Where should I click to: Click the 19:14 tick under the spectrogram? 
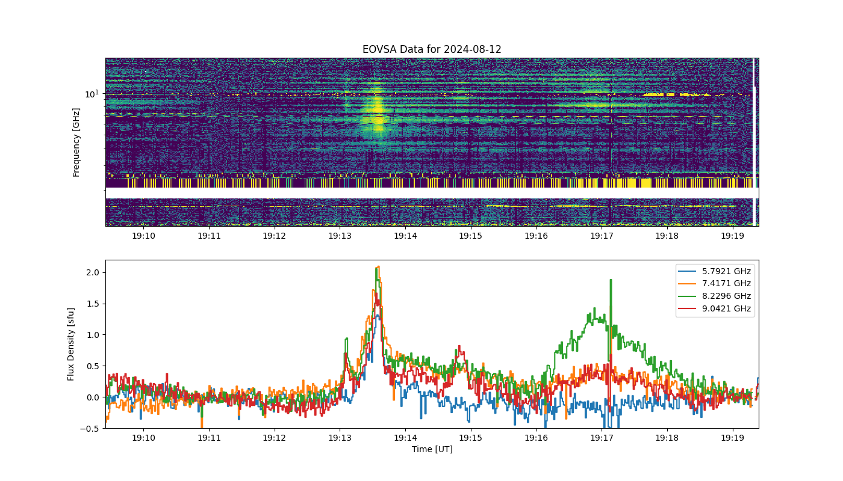[405, 236]
